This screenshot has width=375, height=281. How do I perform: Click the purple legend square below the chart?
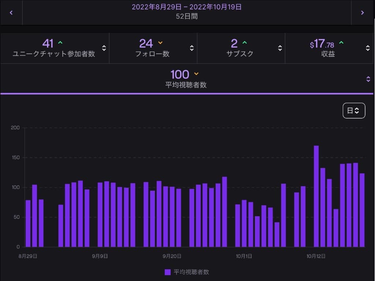pos(167,272)
